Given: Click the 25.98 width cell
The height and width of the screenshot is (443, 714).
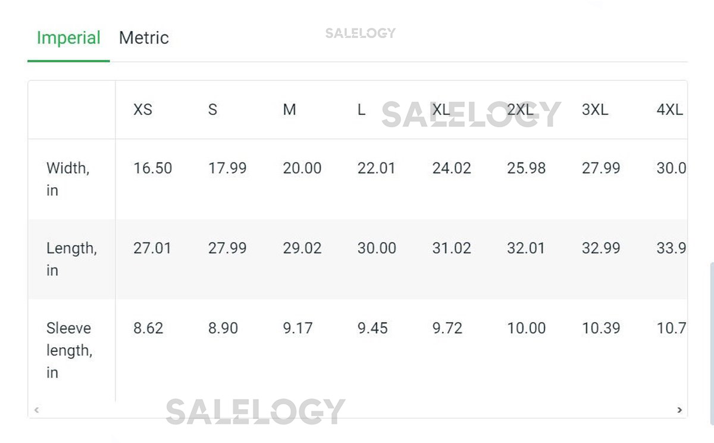Looking at the screenshot, I should coord(526,168).
